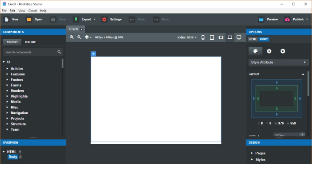The width and height of the screenshot is (312, 170).
Task: Close the CracX tab
Action: click(x=81, y=29)
